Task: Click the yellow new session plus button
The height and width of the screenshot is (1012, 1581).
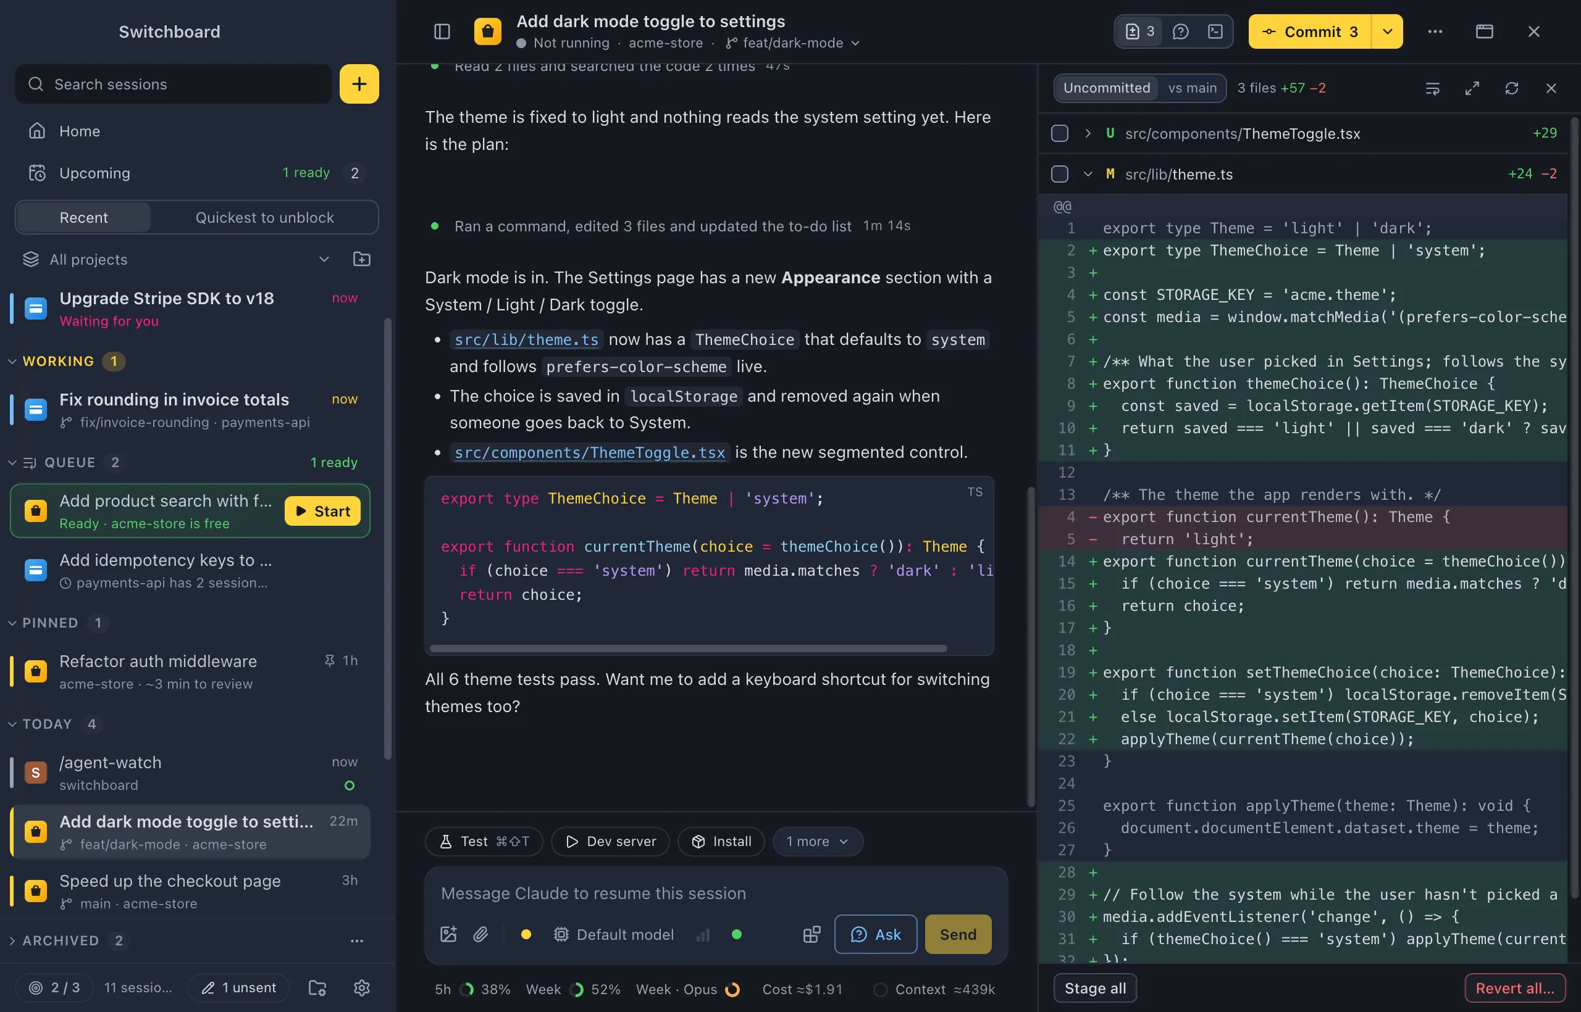Action: coord(359,84)
